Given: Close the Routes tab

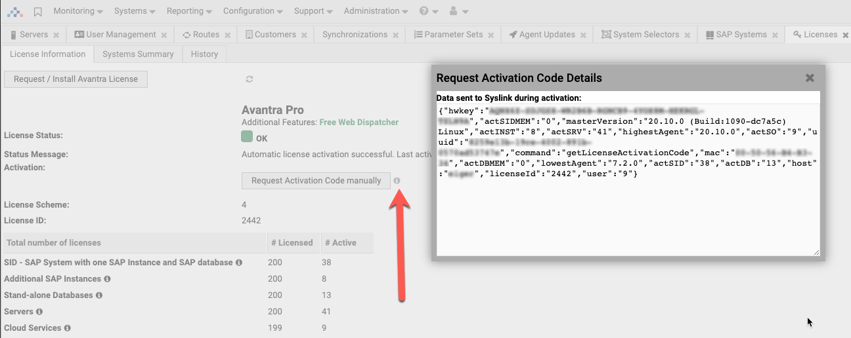Looking at the screenshot, I should click(227, 35).
